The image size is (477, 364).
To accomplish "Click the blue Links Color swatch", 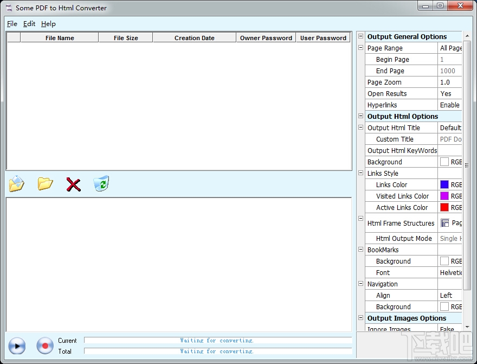I will [x=444, y=184].
